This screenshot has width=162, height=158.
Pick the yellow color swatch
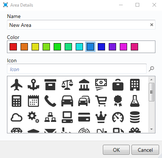click(35, 47)
